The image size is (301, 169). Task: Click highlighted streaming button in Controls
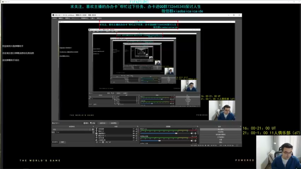(220, 129)
